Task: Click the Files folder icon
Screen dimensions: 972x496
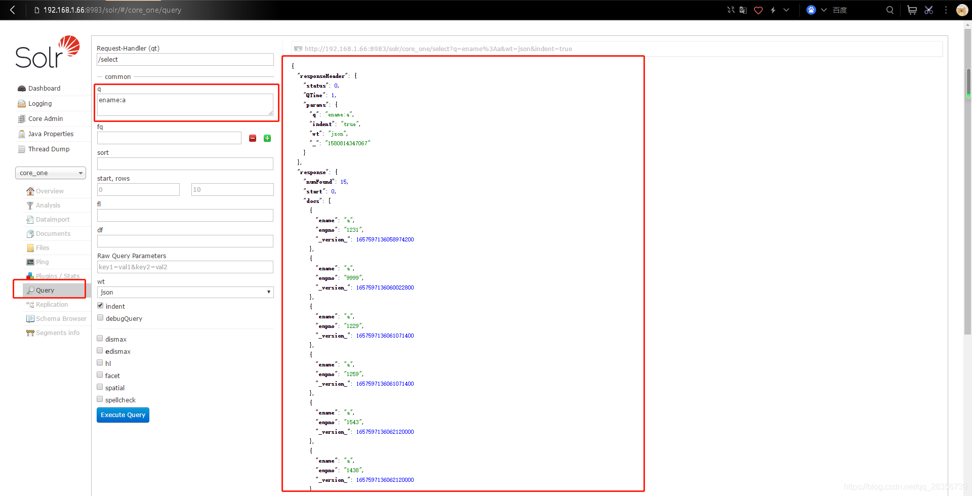Action: [30, 248]
